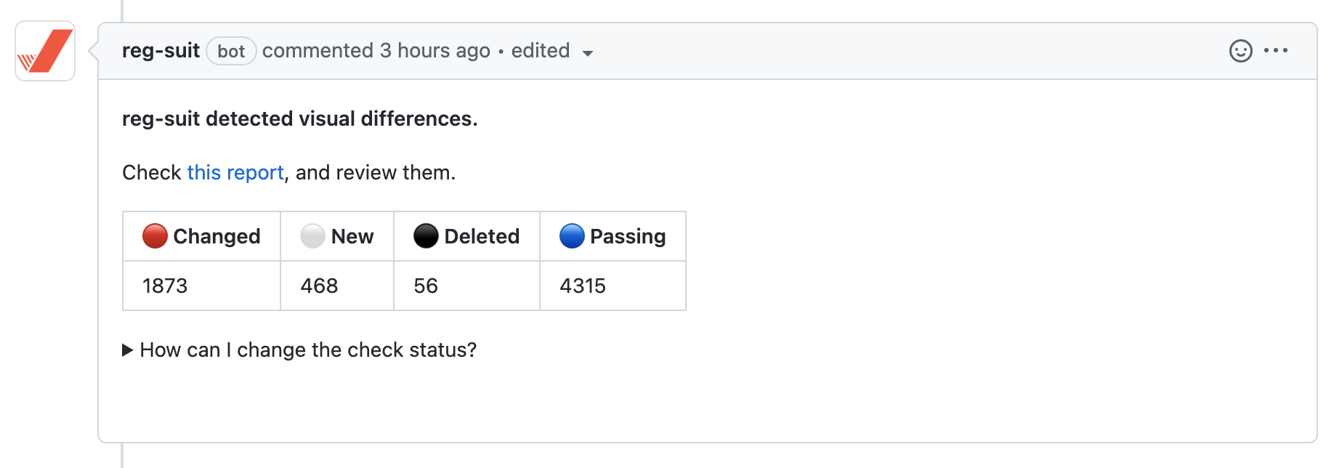The image size is (1334, 468).
Task: Expand "How can I change the check status?"
Action: coord(299,350)
